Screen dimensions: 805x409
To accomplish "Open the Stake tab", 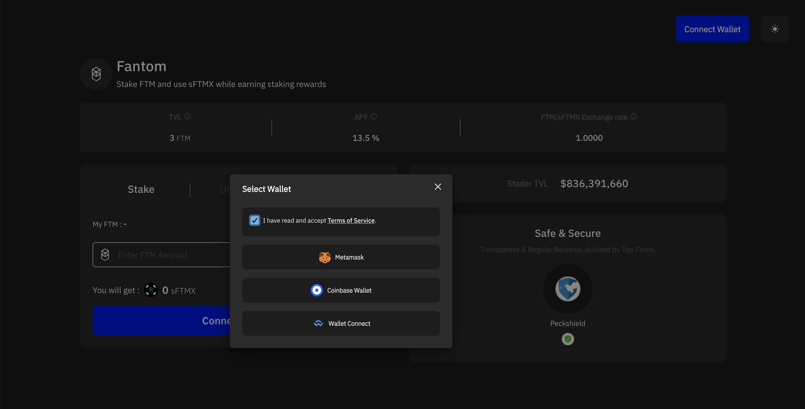I will coord(141,189).
